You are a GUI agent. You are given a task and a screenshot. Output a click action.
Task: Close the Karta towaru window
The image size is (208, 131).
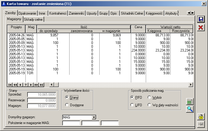pyautogui.click(x=204, y=4)
